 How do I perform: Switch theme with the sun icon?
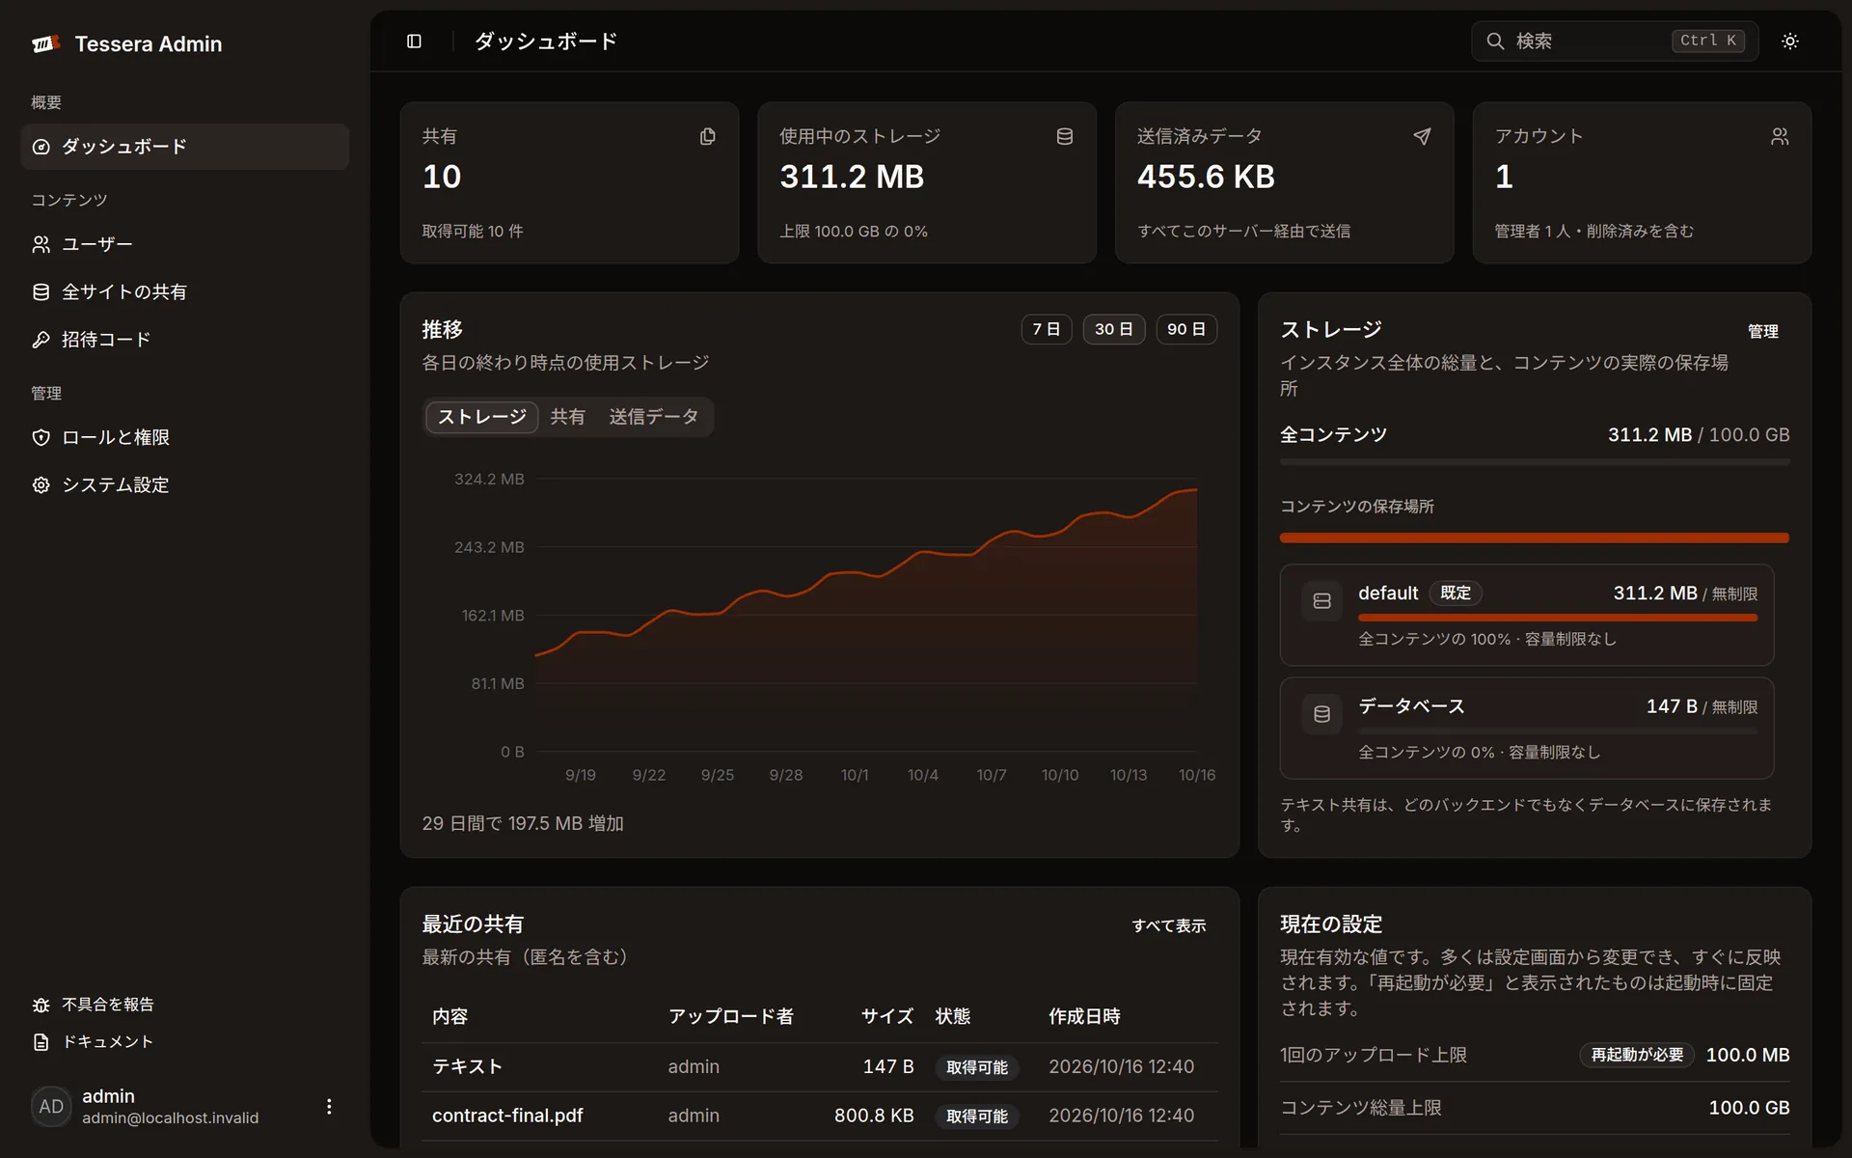1789,41
